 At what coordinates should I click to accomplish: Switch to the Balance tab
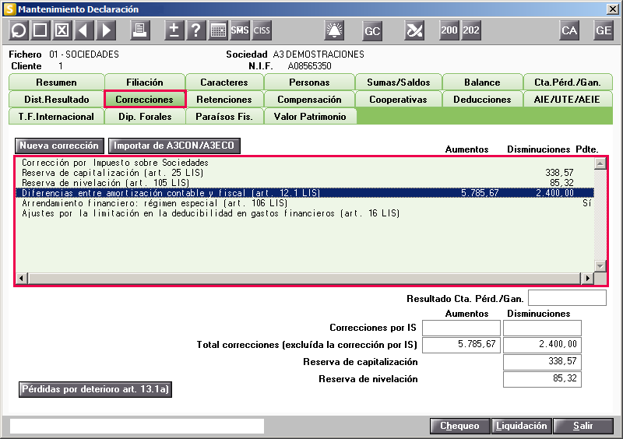click(482, 83)
